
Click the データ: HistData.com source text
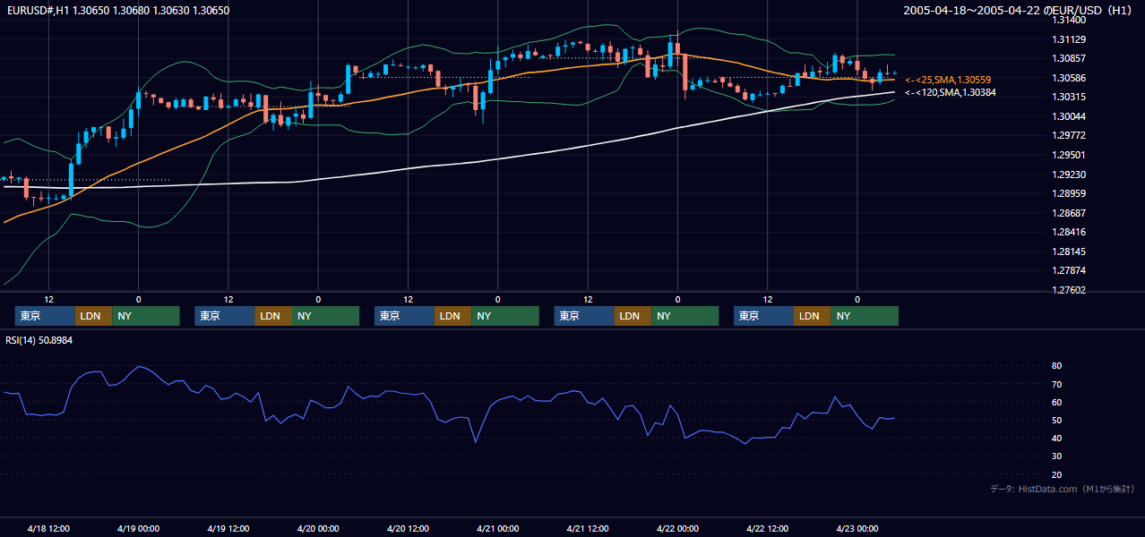pos(1062,489)
